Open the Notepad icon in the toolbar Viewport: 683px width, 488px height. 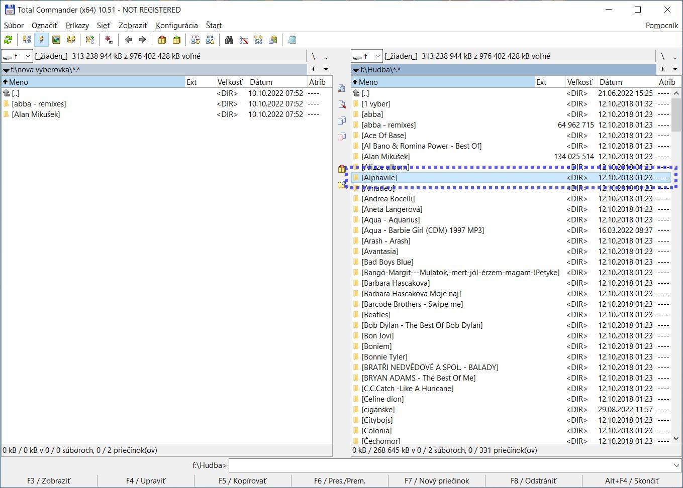[292, 40]
